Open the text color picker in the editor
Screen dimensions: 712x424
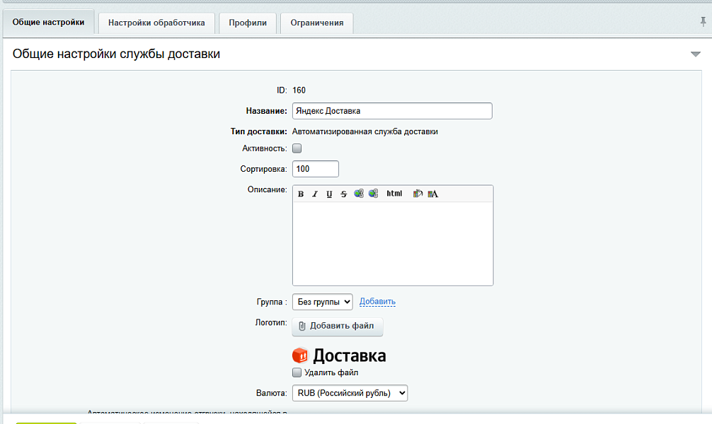[x=432, y=193]
